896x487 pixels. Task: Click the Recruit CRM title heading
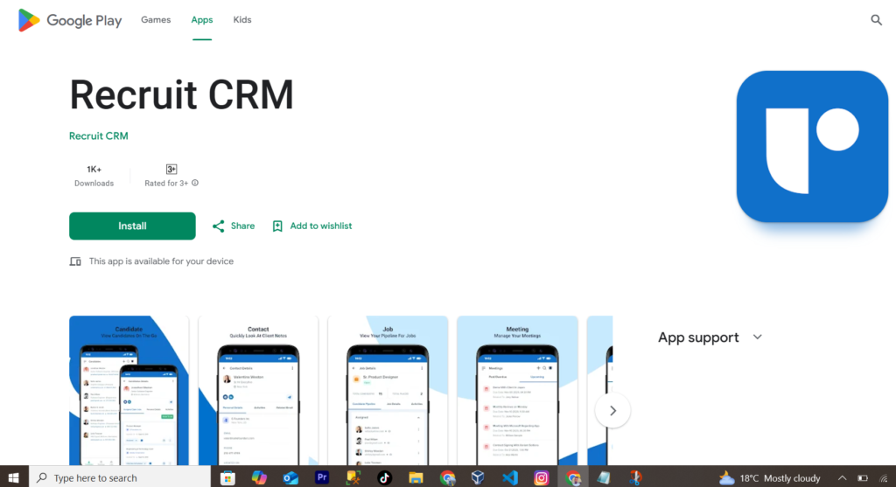point(182,94)
